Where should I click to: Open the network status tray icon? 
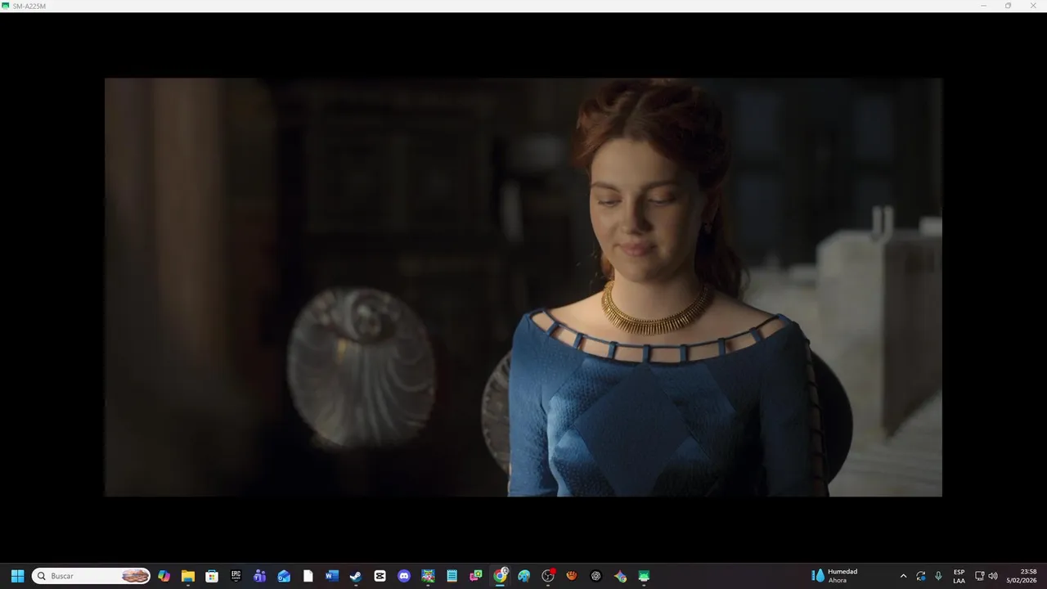tap(979, 576)
